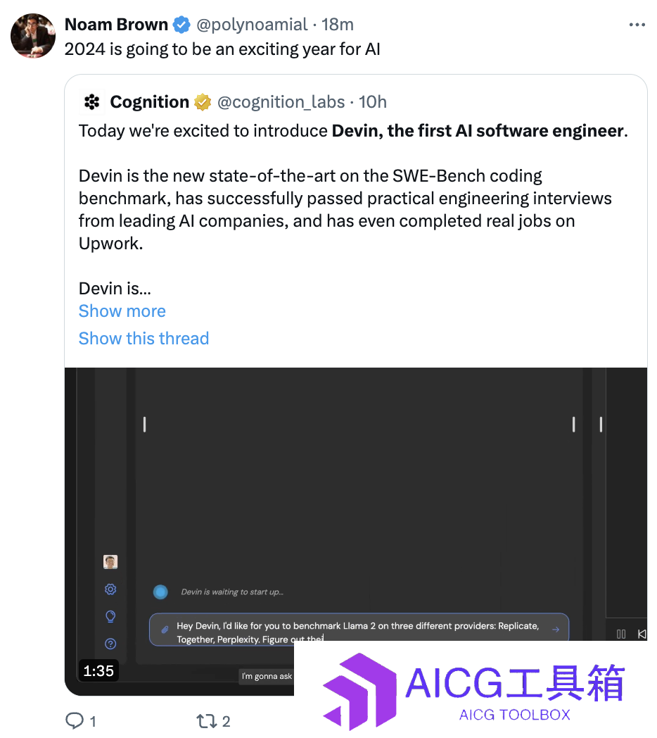Viewport: 657px width, 738px height.
Task: Click the retweet icon with count 2
Action: [205, 721]
